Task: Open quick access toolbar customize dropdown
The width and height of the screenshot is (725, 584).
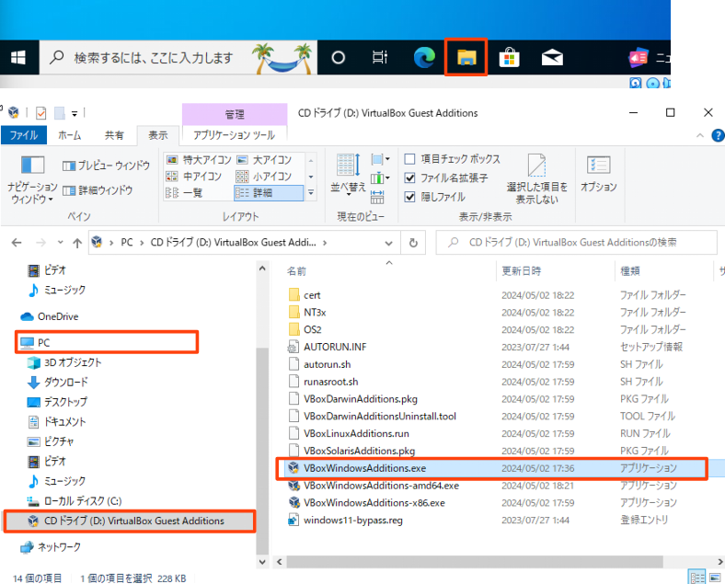Action: click(x=75, y=113)
